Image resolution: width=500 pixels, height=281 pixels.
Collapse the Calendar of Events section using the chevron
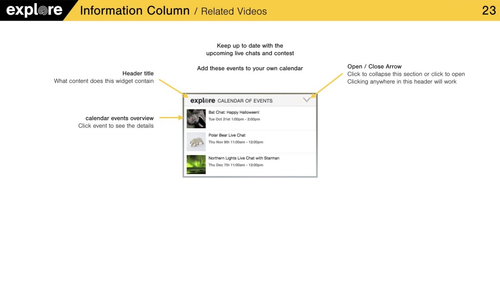point(307,100)
